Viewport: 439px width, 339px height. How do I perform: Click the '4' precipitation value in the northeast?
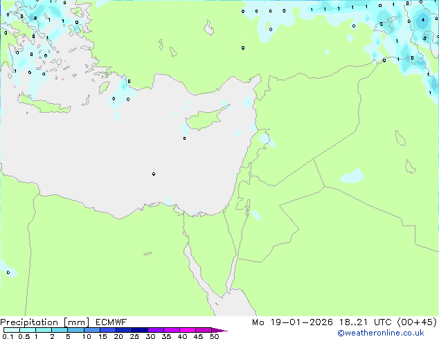tap(423, 20)
